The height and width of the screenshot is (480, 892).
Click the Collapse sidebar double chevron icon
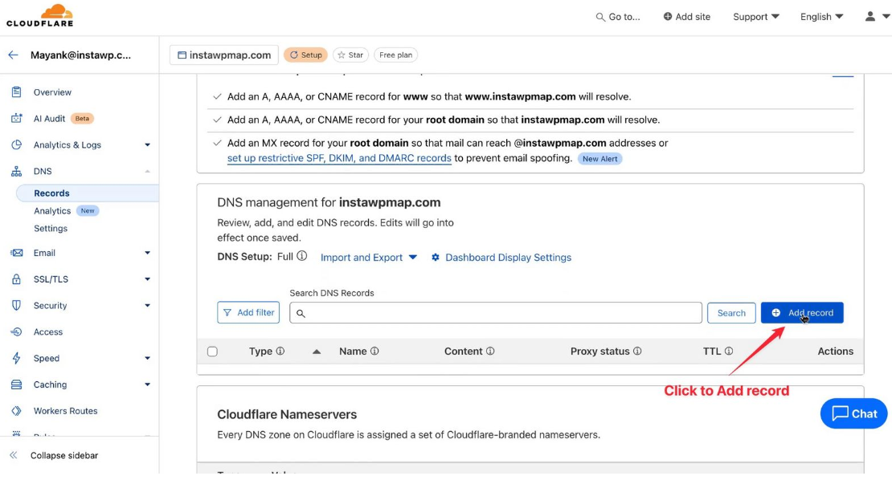tap(14, 455)
